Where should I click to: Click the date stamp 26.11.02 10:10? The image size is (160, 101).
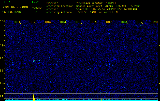point(12,12)
